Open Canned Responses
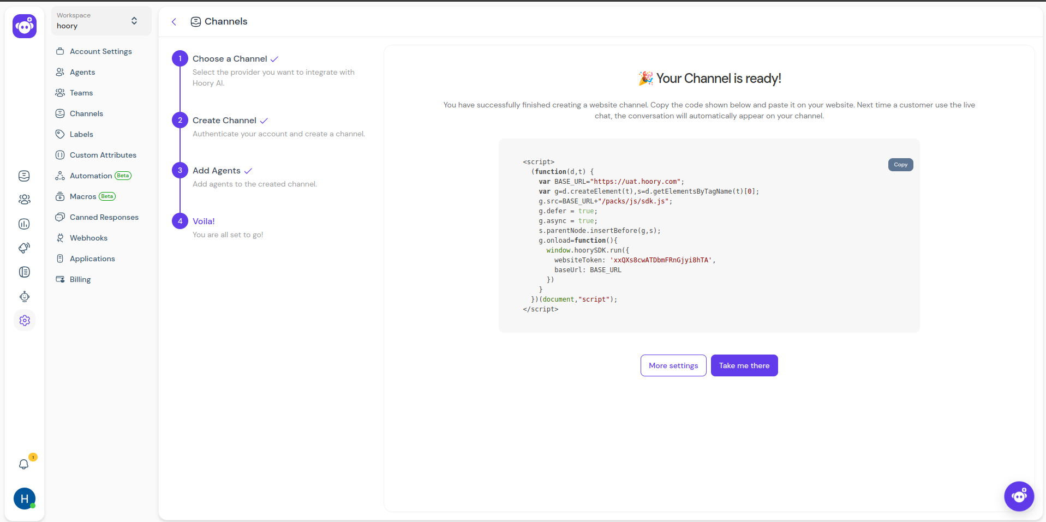1046x522 pixels. (104, 217)
